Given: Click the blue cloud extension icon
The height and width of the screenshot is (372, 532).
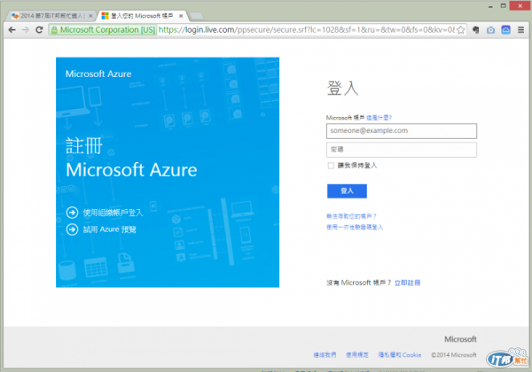Looking at the screenshot, I should pyautogui.click(x=506, y=30).
